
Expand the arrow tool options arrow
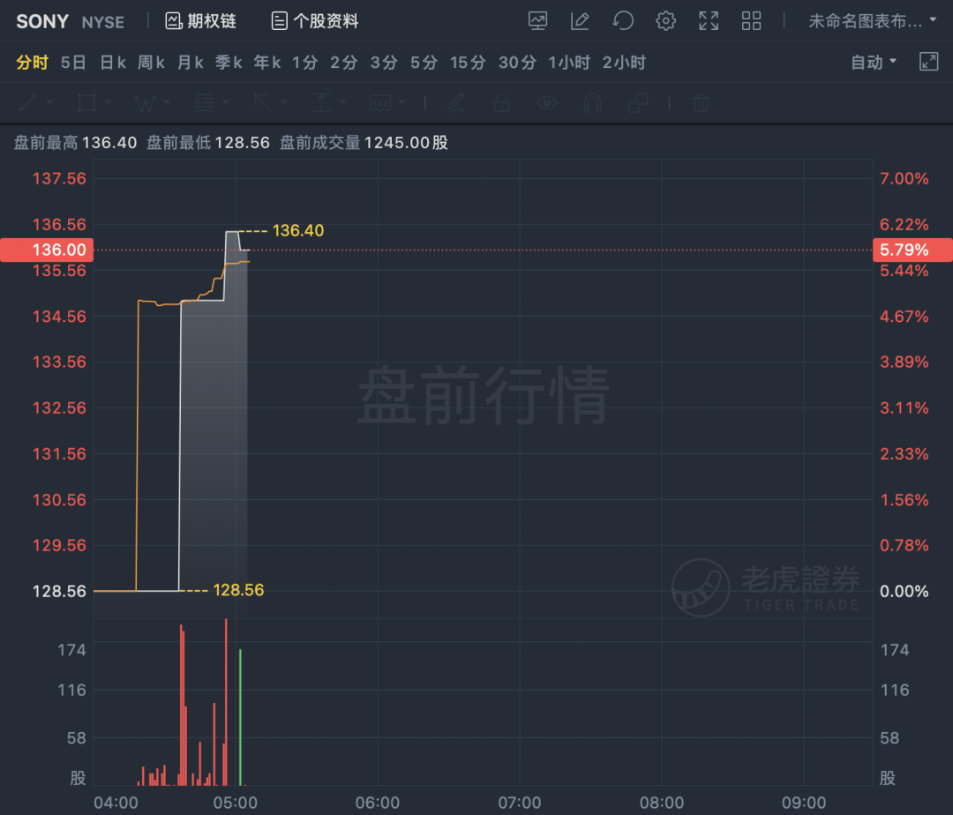click(x=284, y=102)
